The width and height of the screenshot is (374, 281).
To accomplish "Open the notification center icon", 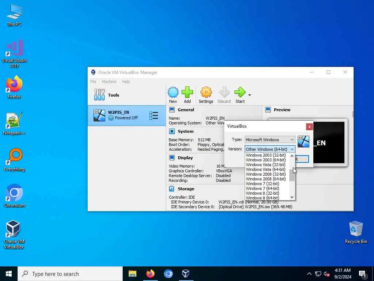I will point(363,274).
